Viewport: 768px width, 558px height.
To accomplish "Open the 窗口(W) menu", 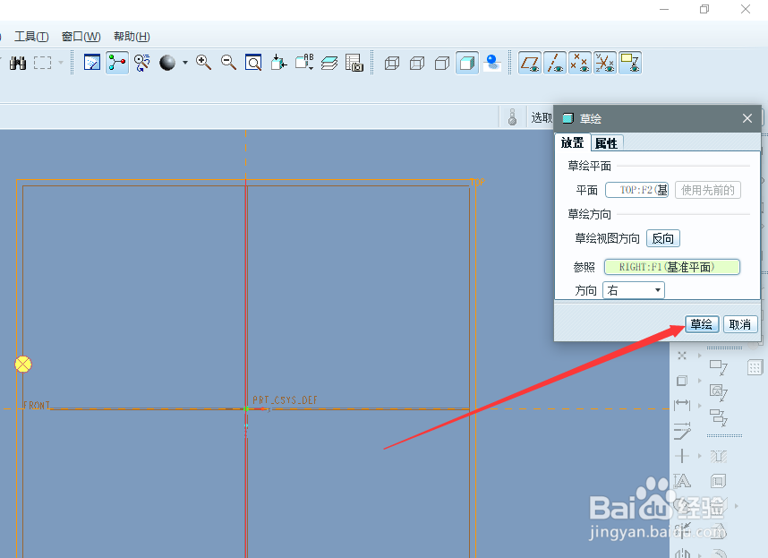I will 81,36.
